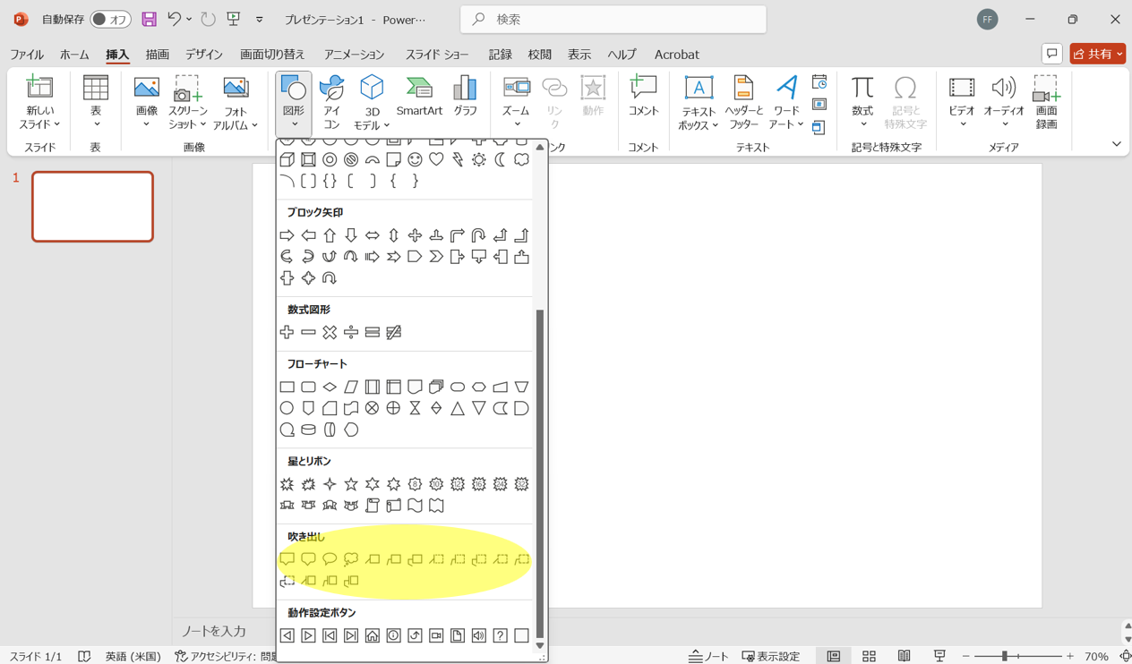Select the cube shape
Viewport: 1132px width, 664px height.
287,160
